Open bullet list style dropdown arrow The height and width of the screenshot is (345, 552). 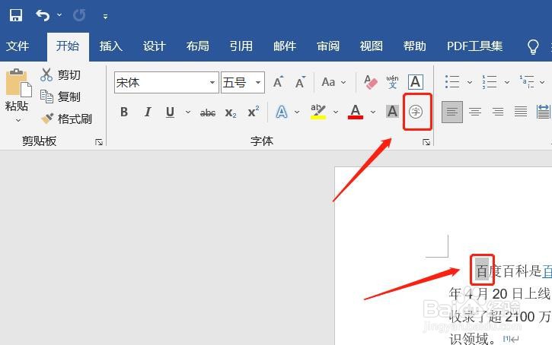coord(470,82)
